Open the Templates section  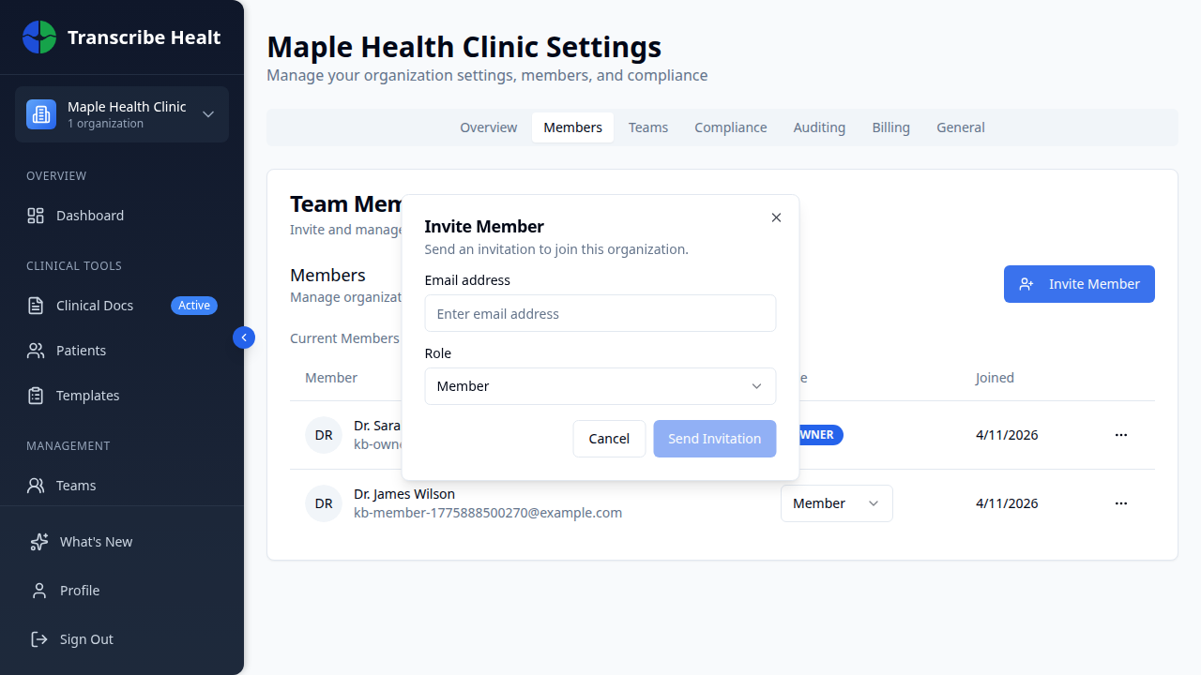coord(86,395)
